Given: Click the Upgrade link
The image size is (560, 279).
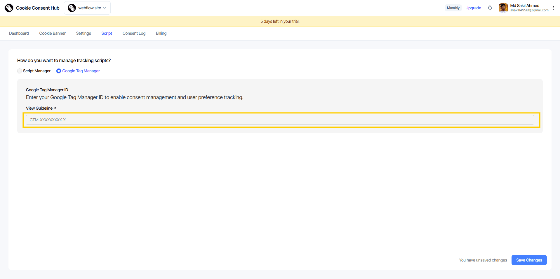Looking at the screenshot, I should coord(473,8).
